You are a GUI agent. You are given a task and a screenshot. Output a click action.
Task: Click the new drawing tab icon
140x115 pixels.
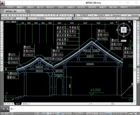(x=28, y=11)
